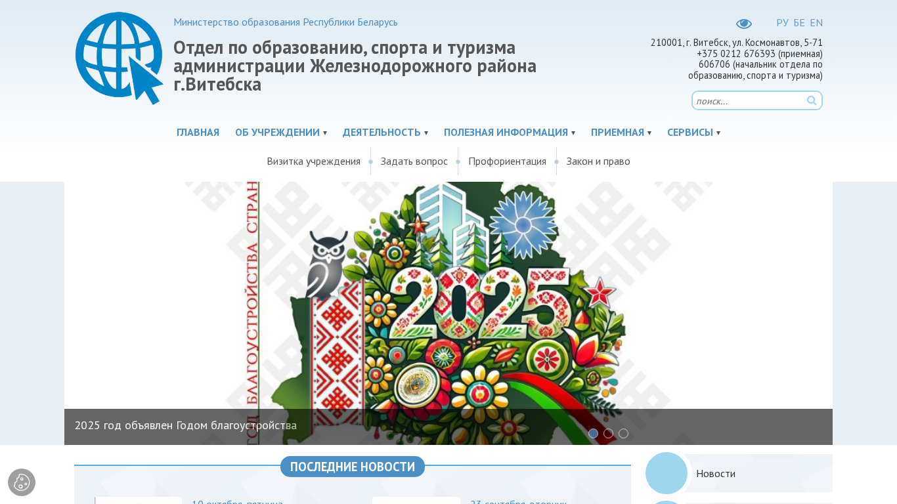Select the third slide indicator dot
The height and width of the screenshot is (504, 897).
(x=624, y=434)
